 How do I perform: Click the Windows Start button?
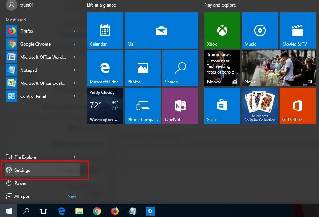[x=9, y=211]
